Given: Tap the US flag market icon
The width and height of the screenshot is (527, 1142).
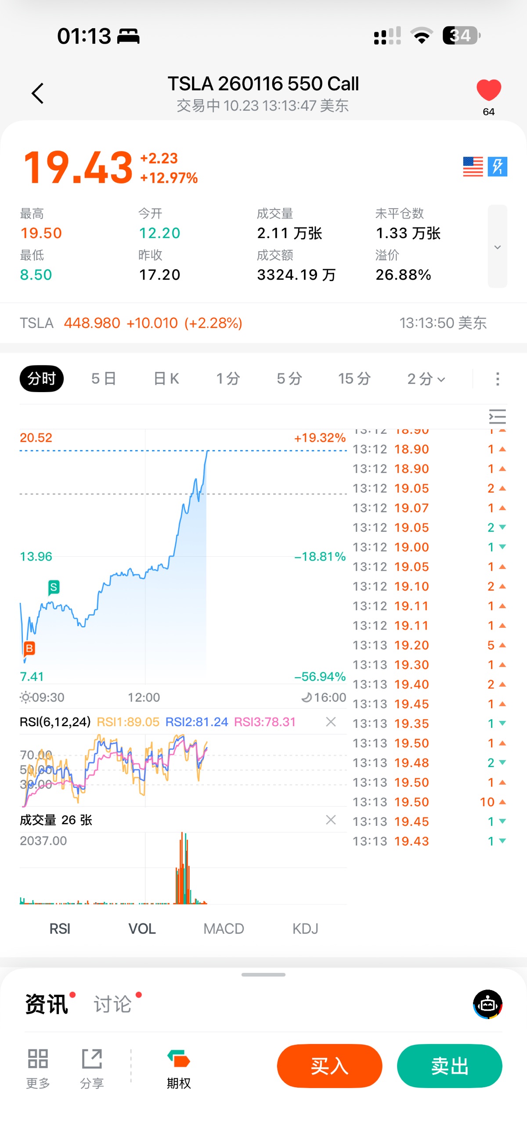Looking at the screenshot, I should 473,167.
